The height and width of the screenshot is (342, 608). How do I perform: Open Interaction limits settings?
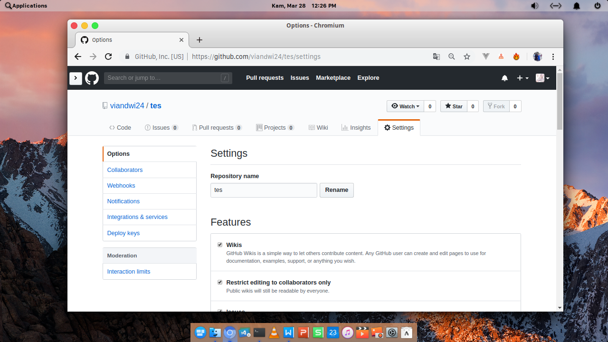point(150,272)
